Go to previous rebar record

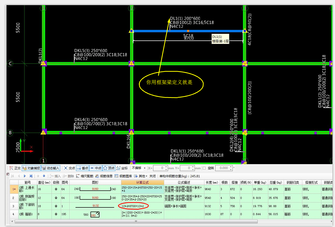[19, 176]
